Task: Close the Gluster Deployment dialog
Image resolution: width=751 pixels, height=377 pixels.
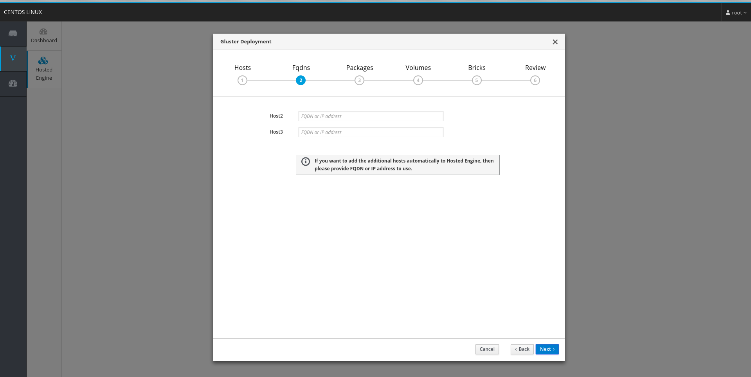Action: tap(555, 42)
